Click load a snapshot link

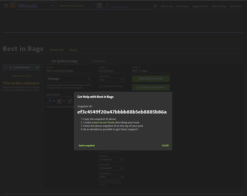pyautogui.click(x=87, y=145)
